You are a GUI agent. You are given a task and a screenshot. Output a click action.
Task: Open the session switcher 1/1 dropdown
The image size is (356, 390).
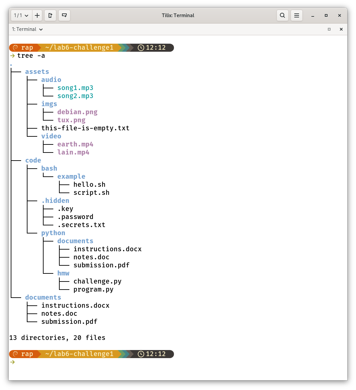[x=21, y=15]
